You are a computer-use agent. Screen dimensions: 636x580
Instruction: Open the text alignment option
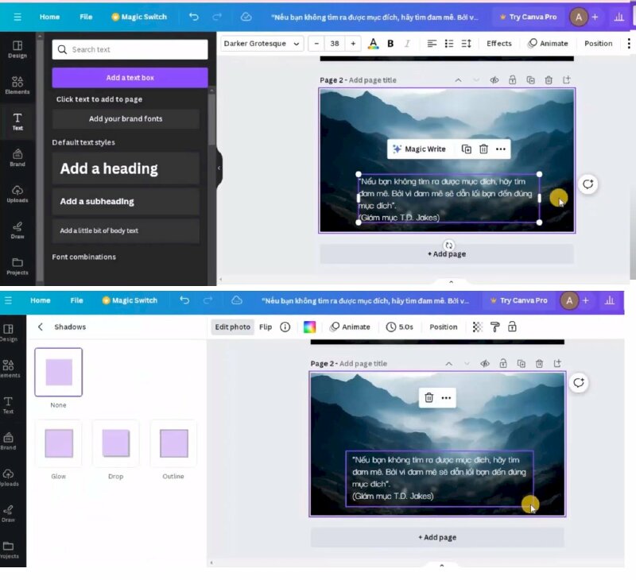[432, 44]
